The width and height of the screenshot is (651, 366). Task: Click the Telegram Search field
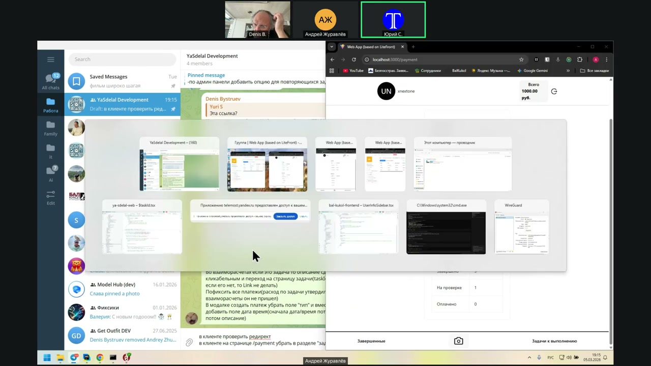click(122, 59)
